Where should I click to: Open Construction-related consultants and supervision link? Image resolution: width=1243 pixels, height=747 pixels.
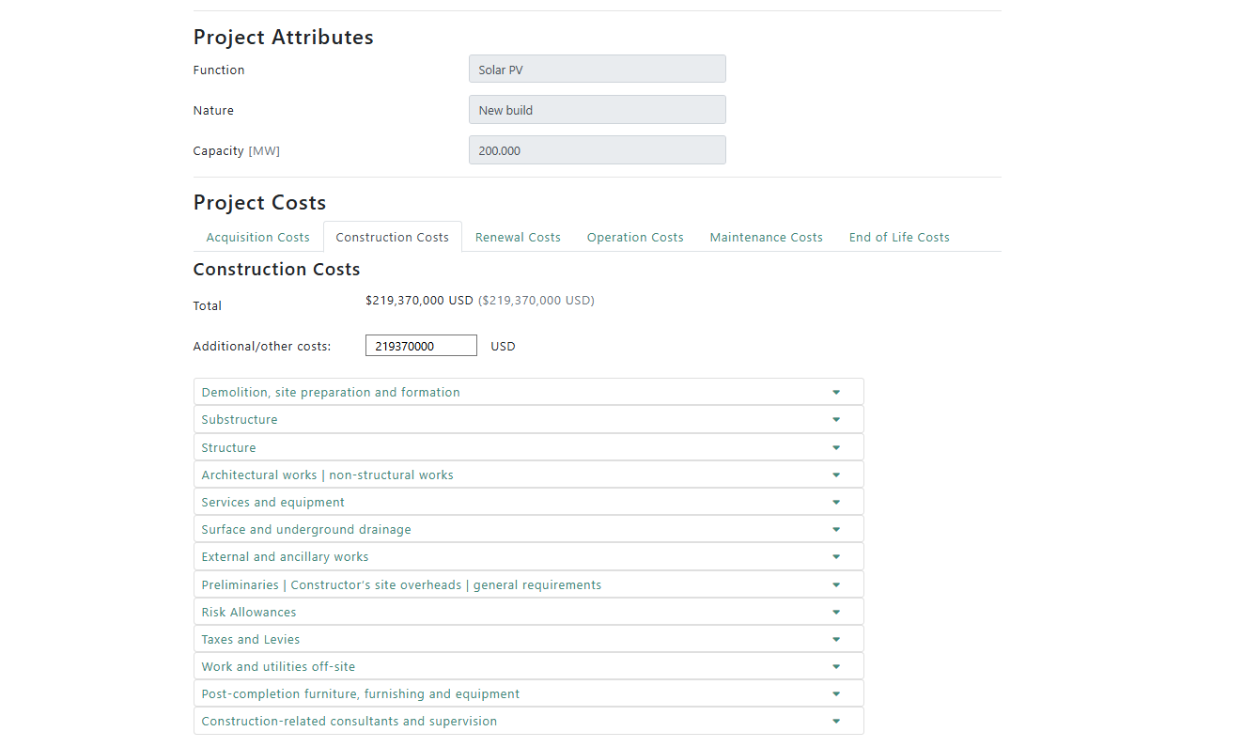[349, 721]
